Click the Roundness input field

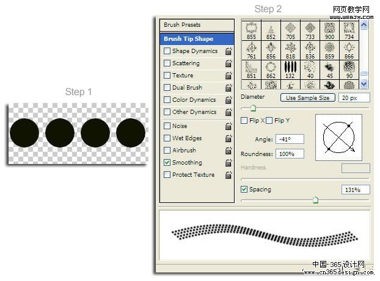click(290, 154)
